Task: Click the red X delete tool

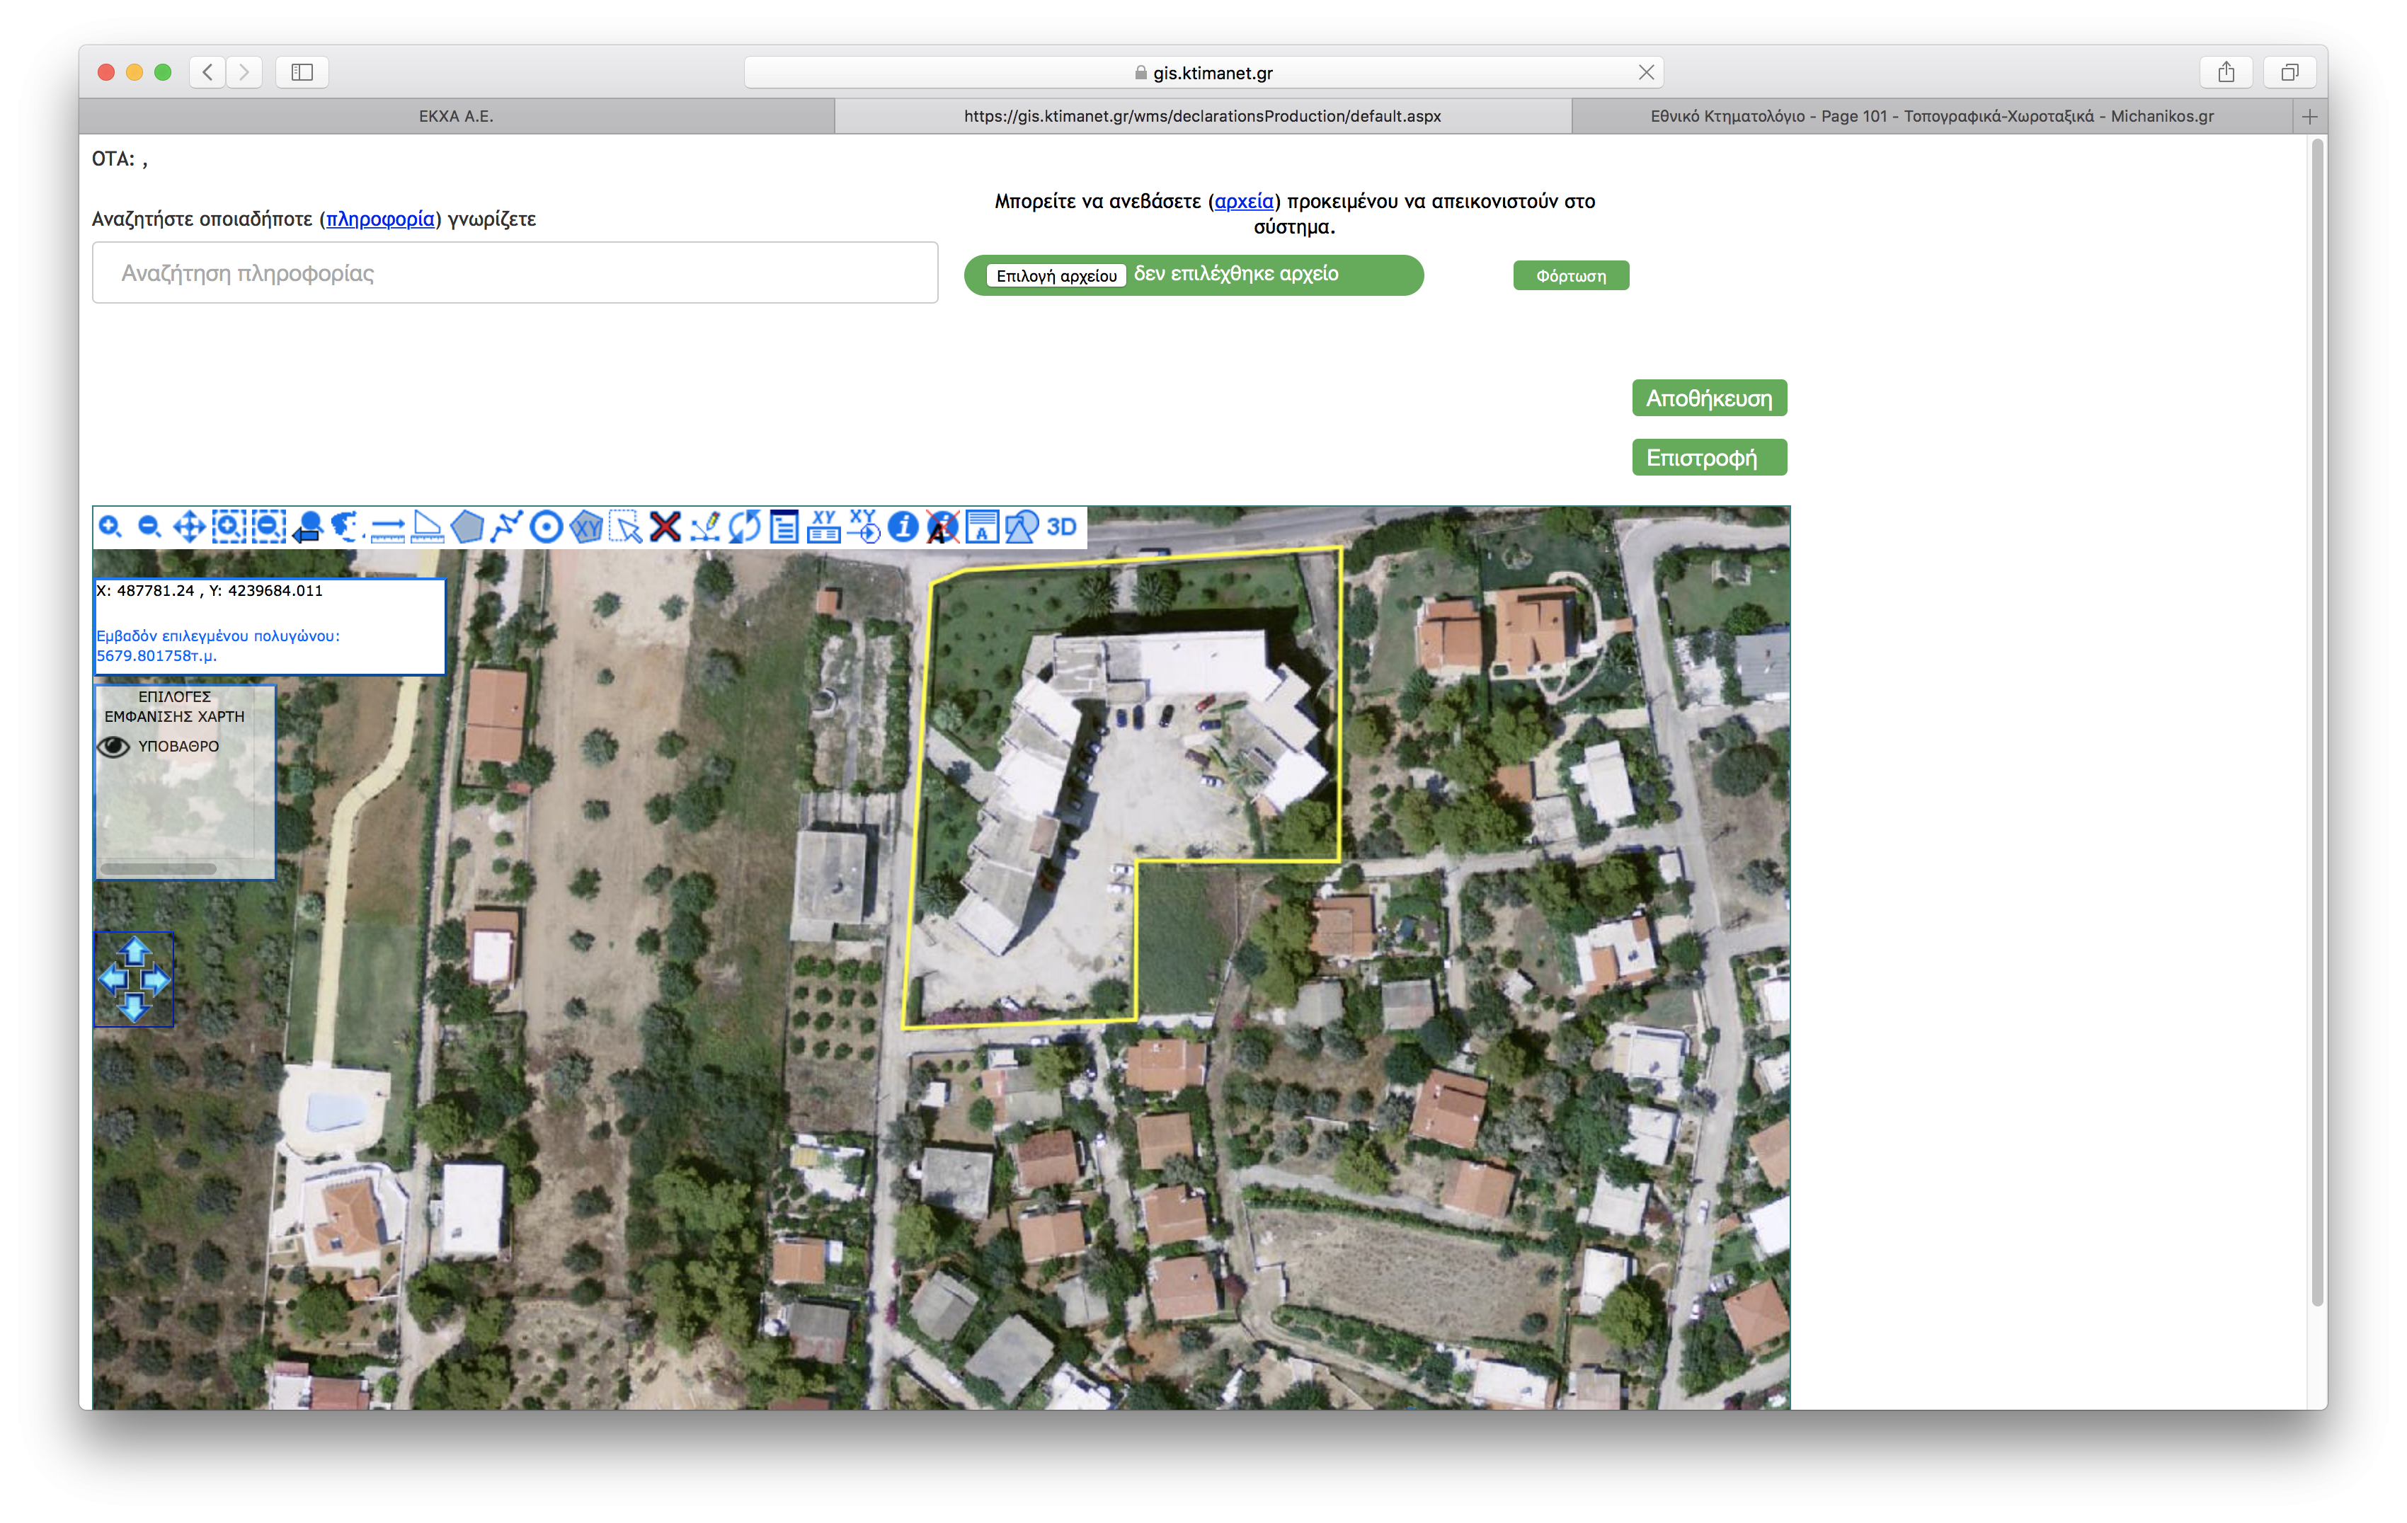Action: 665,527
